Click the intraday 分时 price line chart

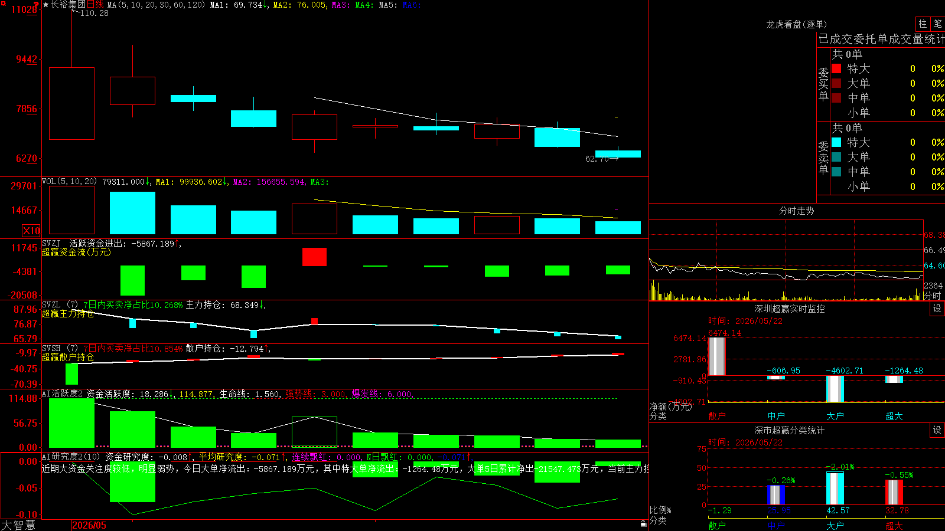786,268
